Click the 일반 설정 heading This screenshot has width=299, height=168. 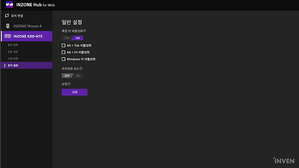coord(72,22)
